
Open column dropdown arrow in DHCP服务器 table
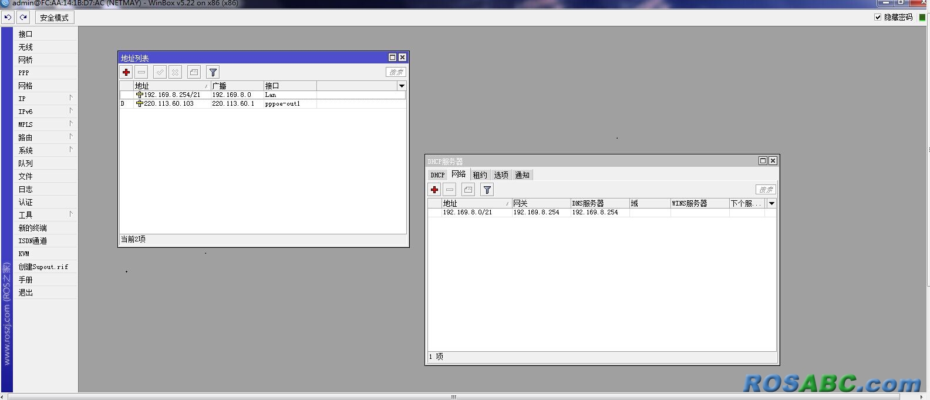(771, 203)
